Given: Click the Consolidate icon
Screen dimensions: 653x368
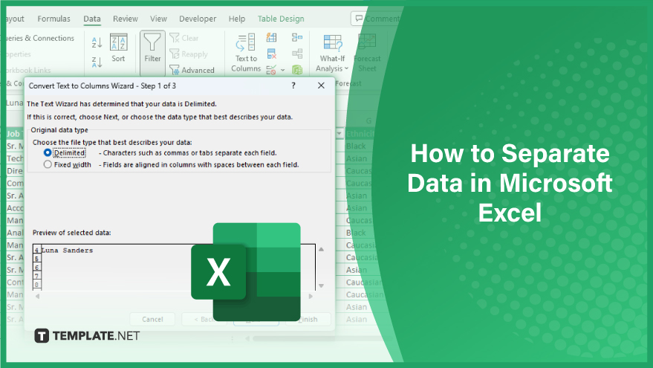Looking at the screenshot, I should 297,38.
